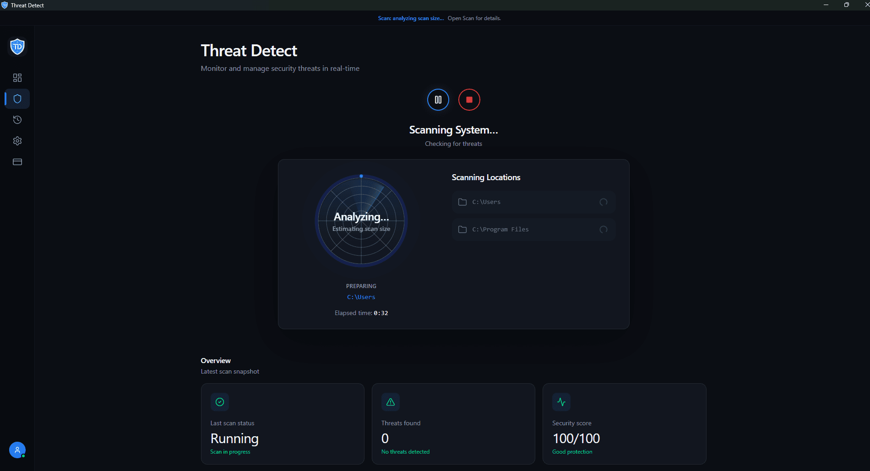
Task: Open Settings gear icon in sidebar
Action: pyautogui.click(x=17, y=141)
